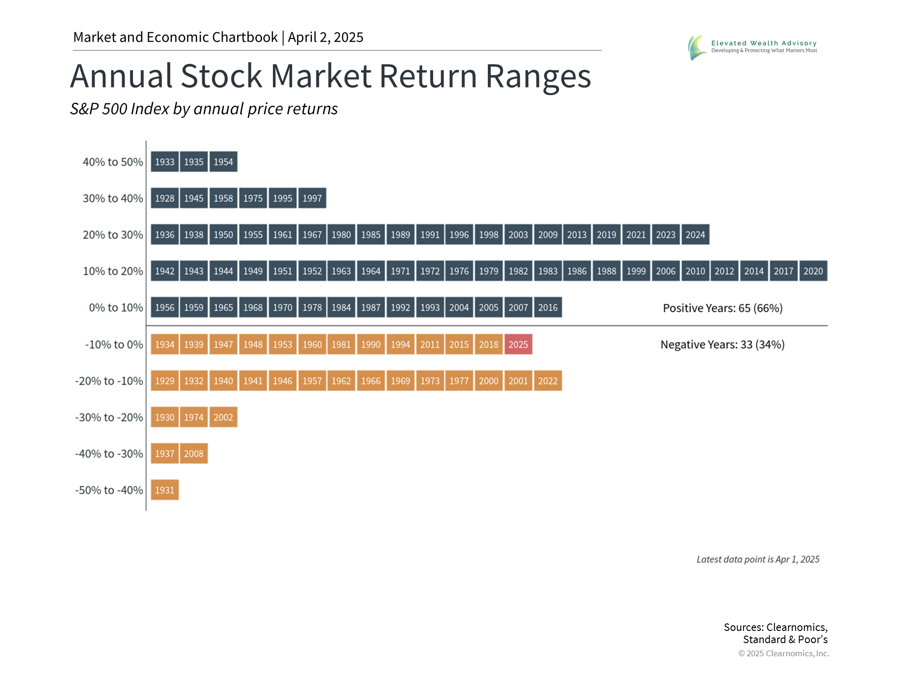Click the 2008 year box
This screenshot has width=899, height=674.
pyautogui.click(x=193, y=454)
